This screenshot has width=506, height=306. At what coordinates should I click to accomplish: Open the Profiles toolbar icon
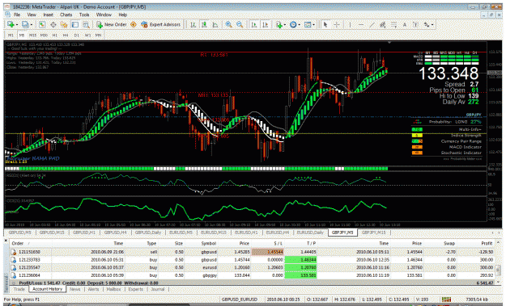point(25,24)
